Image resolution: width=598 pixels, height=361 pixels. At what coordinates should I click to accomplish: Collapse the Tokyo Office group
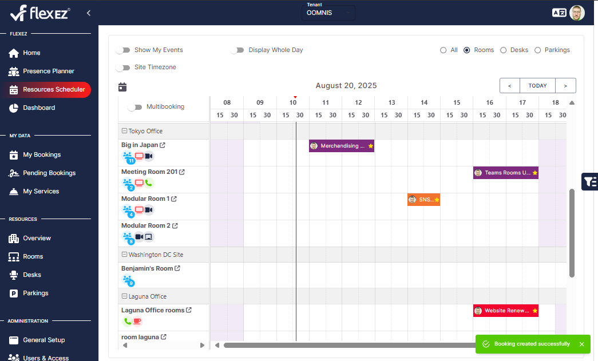(x=124, y=131)
